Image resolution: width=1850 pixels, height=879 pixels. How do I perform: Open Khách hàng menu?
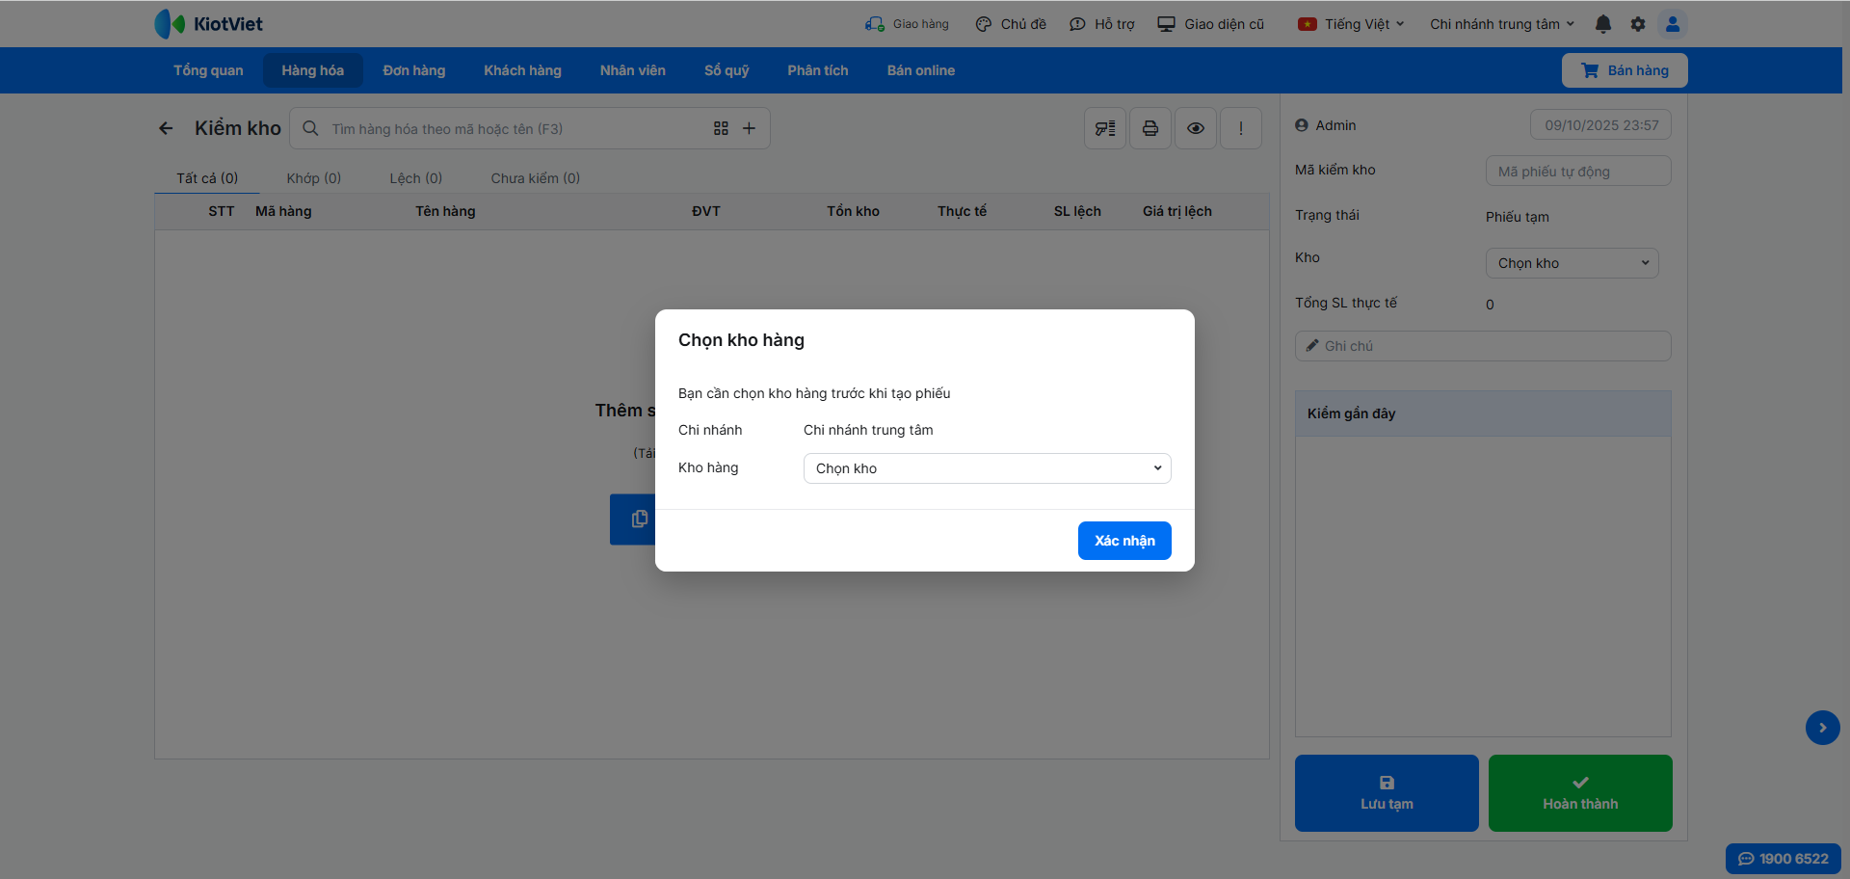[522, 70]
